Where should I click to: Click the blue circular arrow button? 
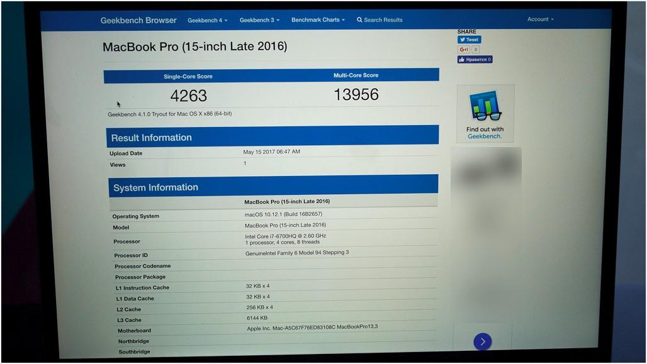click(x=482, y=341)
